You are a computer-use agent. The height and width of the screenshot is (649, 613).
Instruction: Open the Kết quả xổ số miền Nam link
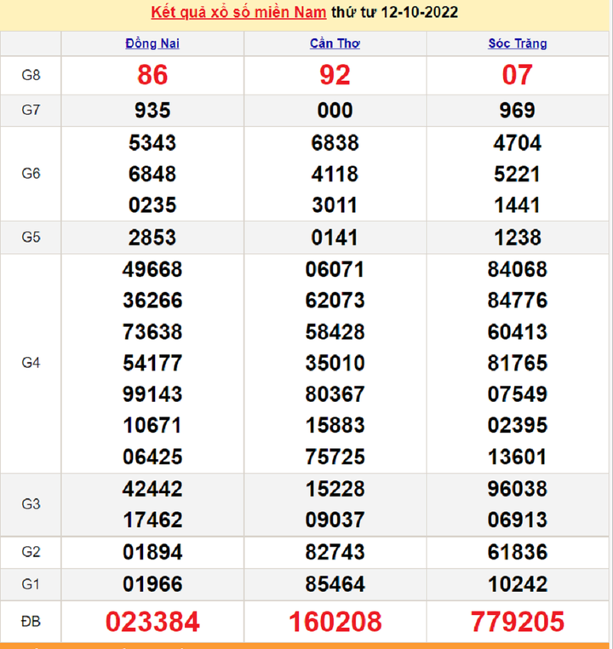[x=238, y=13]
